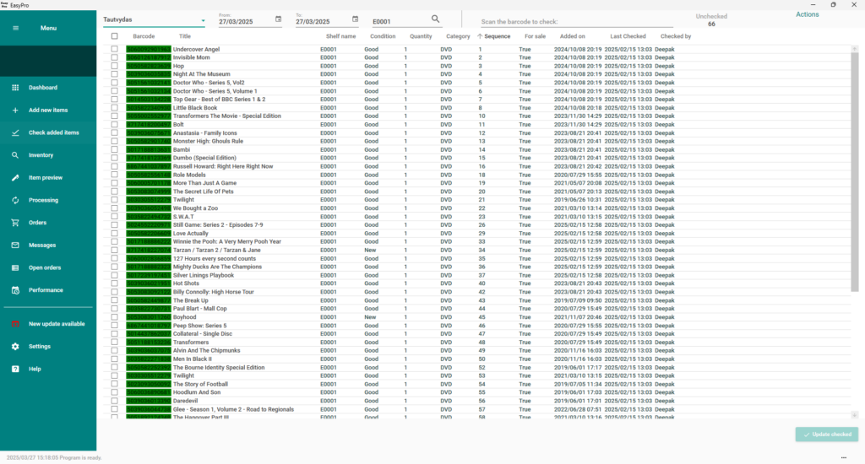Open Item preview page

tap(46, 178)
